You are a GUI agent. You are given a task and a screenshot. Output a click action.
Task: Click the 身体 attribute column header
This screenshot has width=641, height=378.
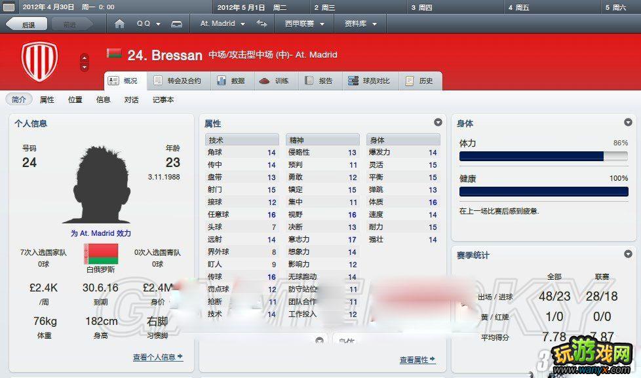pyautogui.click(x=403, y=140)
